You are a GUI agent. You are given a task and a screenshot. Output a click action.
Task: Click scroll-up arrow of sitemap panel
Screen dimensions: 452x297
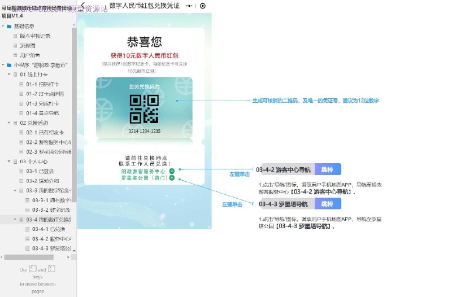pyautogui.click(x=74, y=25)
